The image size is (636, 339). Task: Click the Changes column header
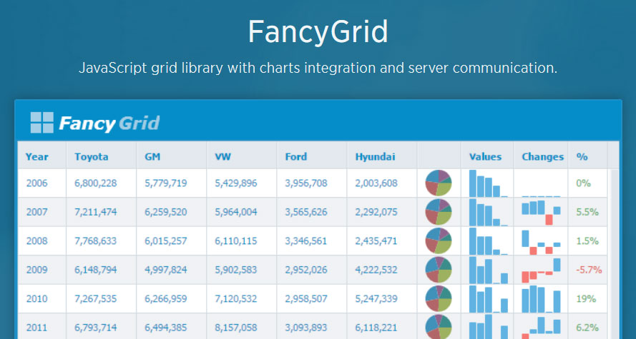tap(541, 156)
